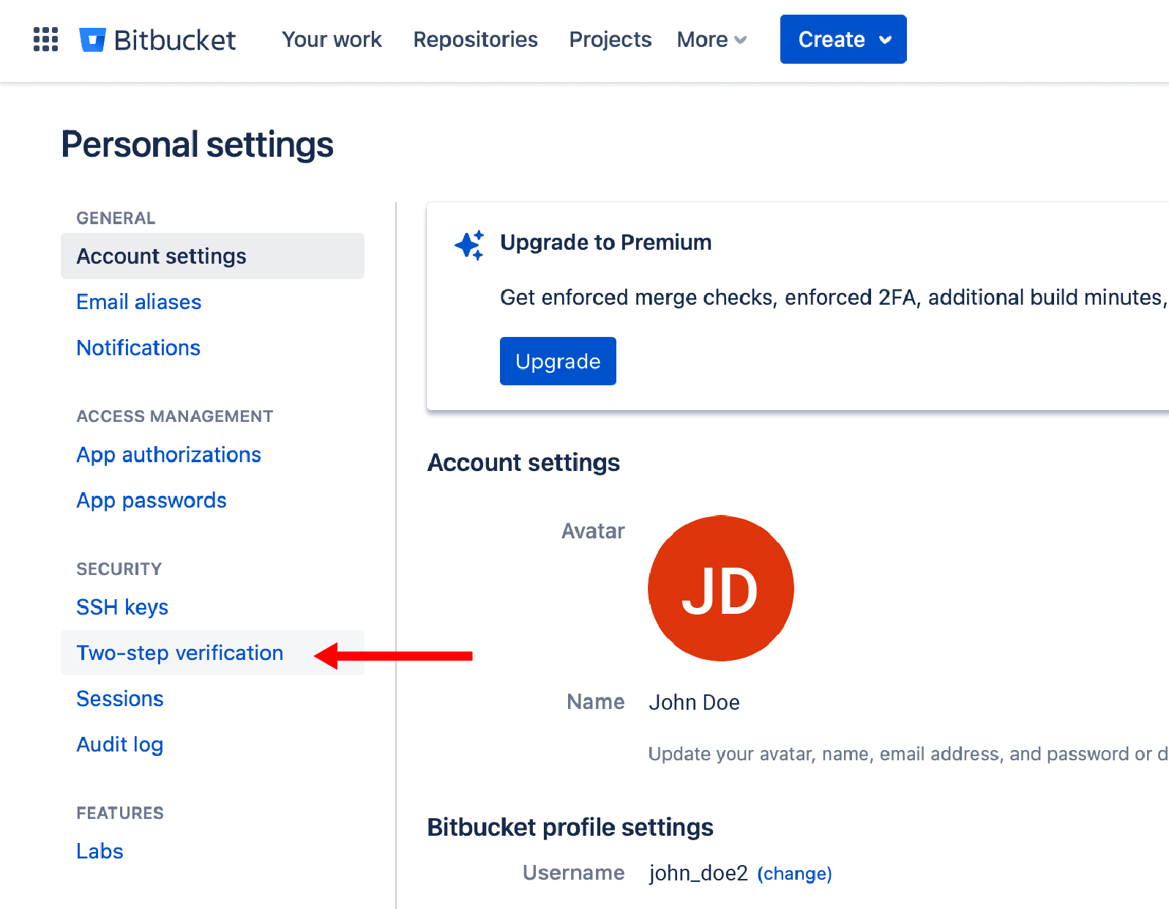Open the app switcher grid icon

[x=45, y=40]
